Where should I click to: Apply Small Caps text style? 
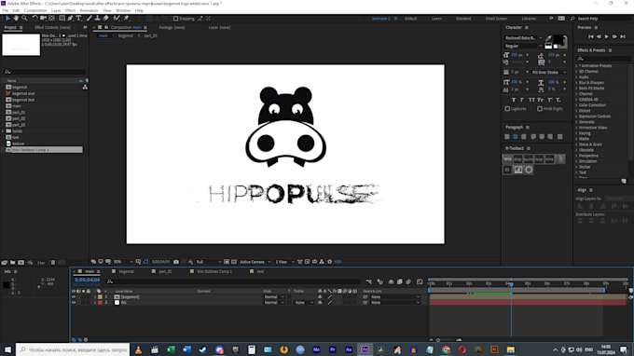[540, 100]
